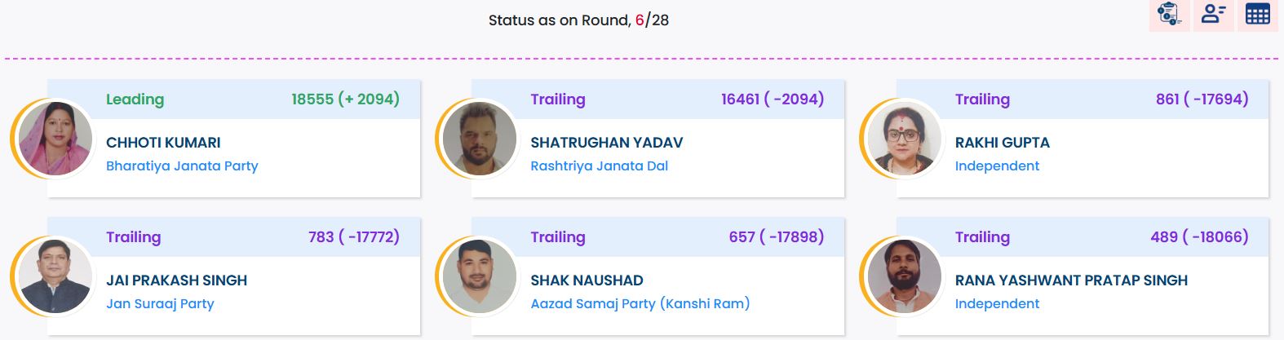1284x340 pixels.
Task: Switch to the table grid view icon
Action: pyautogui.click(x=1257, y=14)
